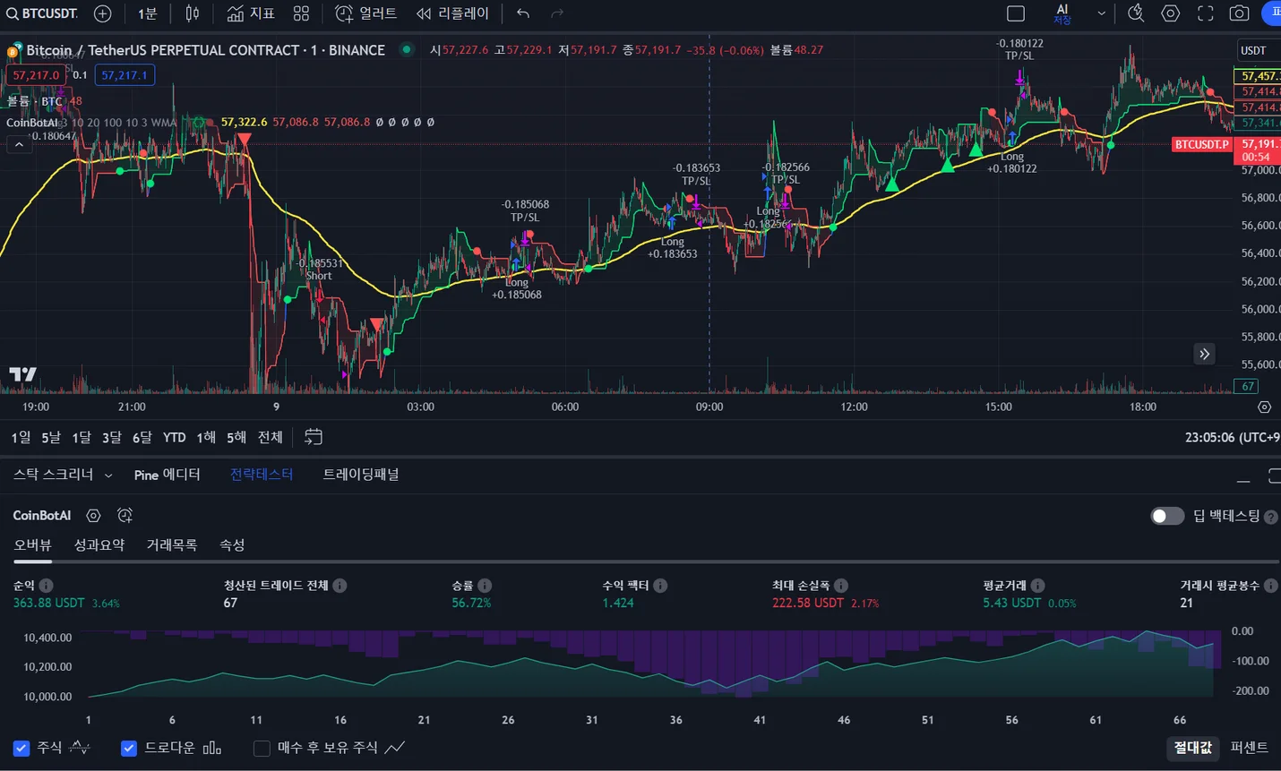Screen dimensions: 1281x771
Task: Set the 5날 date range
Action: click(51, 437)
